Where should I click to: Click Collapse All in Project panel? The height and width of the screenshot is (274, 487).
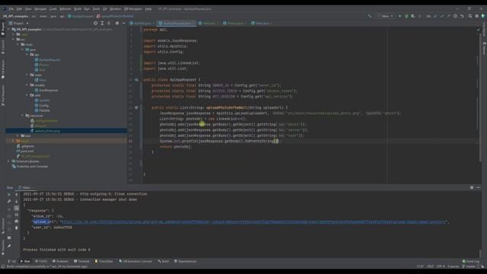point(109,24)
